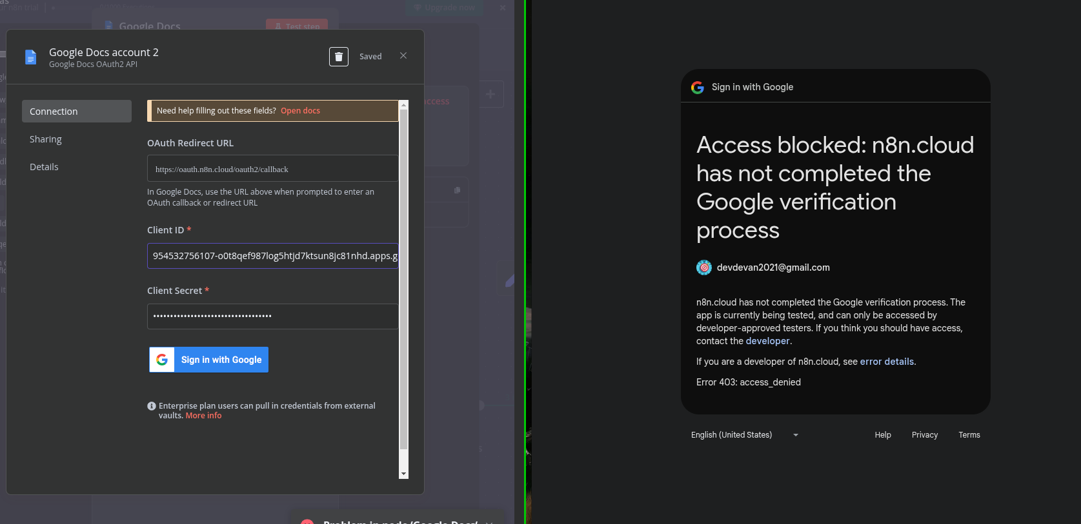Image resolution: width=1081 pixels, height=524 pixels.
Task: Close the Google Docs account dialog
Action: coord(403,56)
